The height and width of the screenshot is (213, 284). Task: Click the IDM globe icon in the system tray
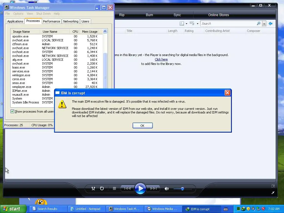tap(243, 209)
